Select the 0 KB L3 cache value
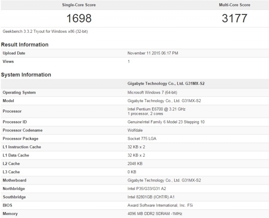269x218 pixels. click(x=132, y=172)
